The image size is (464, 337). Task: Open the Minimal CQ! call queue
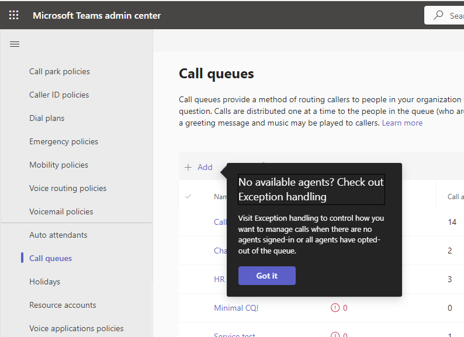click(x=236, y=308)
